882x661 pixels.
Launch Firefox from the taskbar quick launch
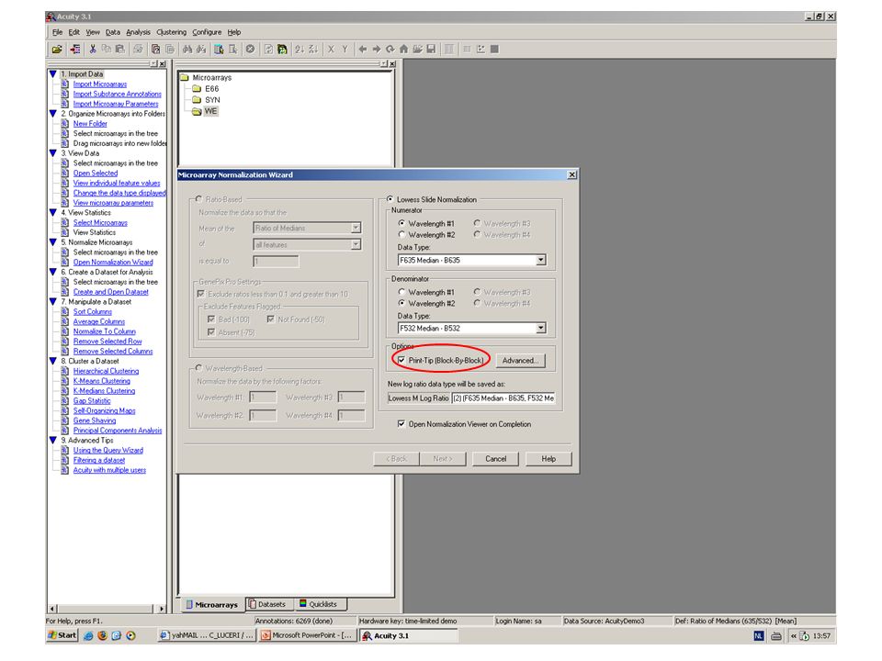[102, 635]
